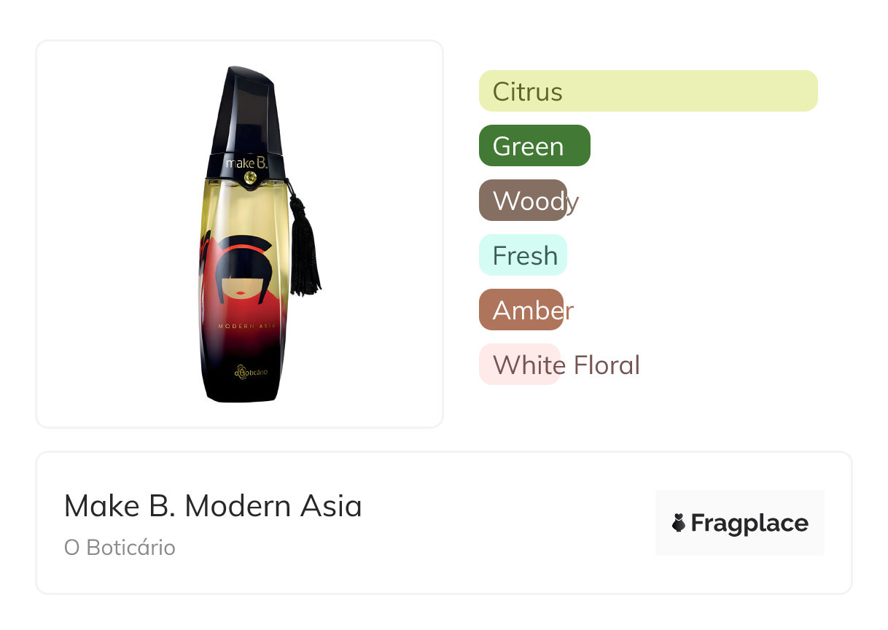888x630 pixels.
Task: Choose the Fresh accord bar
Action: point(523,255)
